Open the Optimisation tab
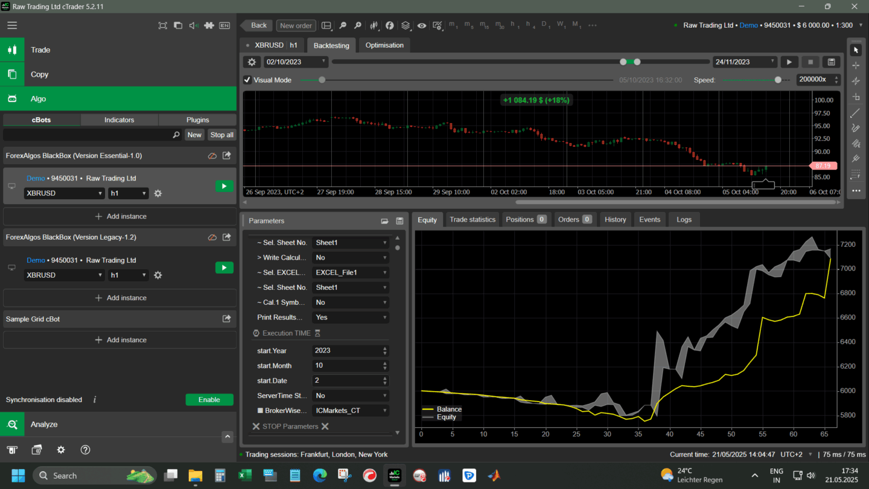This screenshot has height=489, width=869. pos(384,45)
